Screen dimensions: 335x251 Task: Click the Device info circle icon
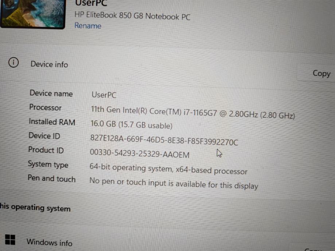(x=13, y=63)
